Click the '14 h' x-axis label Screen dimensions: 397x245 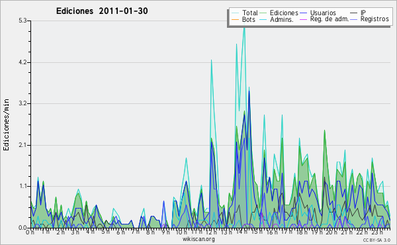coord(241,232)
